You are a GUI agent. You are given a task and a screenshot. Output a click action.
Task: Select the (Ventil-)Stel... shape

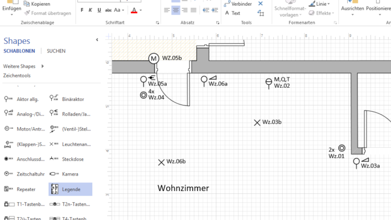[70, 129]
